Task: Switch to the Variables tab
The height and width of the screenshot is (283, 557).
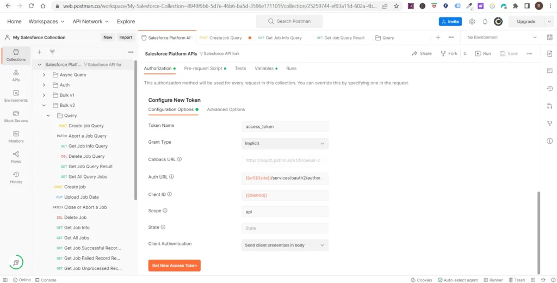Action: coord(266,68)
